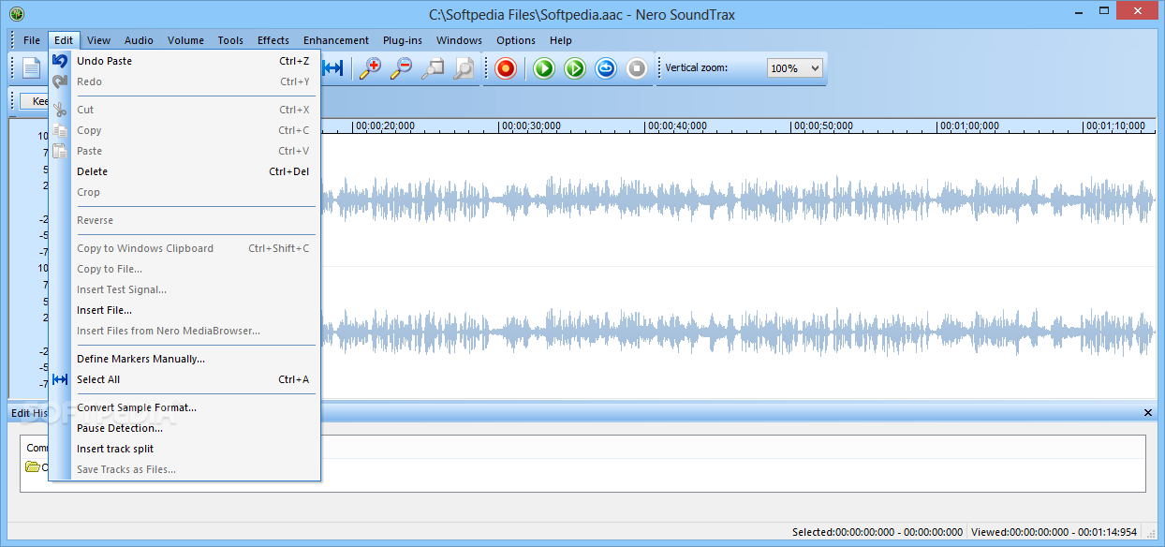
Task: Start recording with the red Record button
Action: [x=506, y=68]
